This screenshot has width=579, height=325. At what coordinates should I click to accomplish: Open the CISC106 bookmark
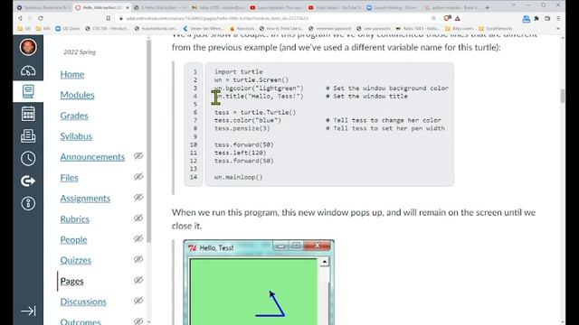click(107, 28)
